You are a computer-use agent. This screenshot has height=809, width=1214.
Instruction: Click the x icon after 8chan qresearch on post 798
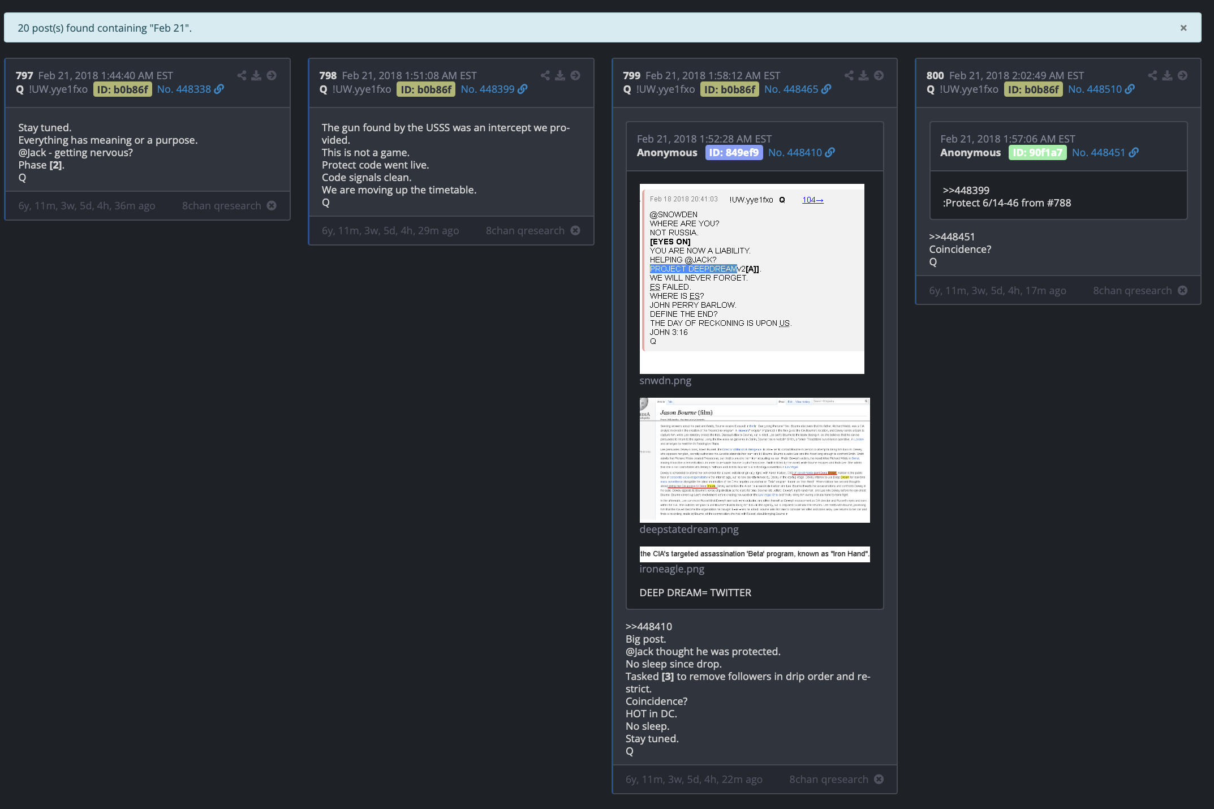pos(575,230)
